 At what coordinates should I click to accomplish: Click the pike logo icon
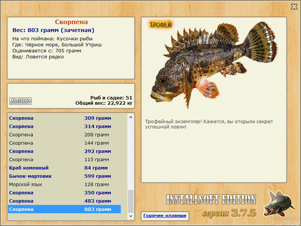[279, 203]
